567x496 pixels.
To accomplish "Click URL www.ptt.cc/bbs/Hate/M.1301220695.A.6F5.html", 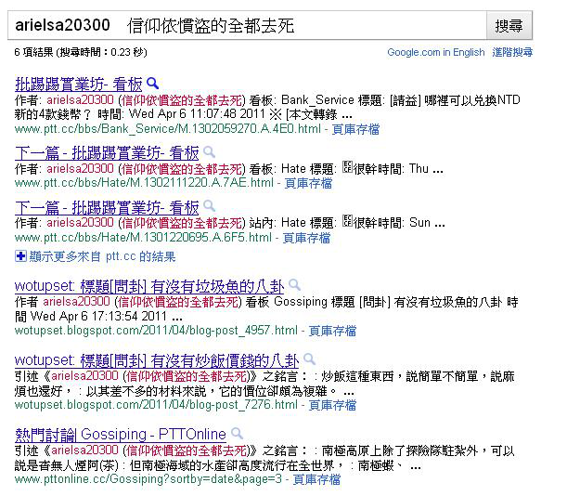I will [143, 238].
